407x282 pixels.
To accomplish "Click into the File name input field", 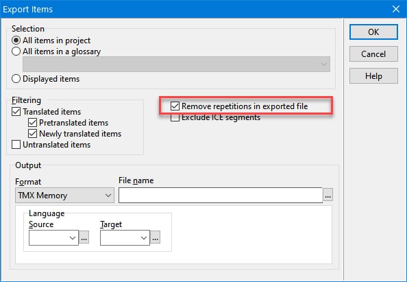I will tap(221, 195).
